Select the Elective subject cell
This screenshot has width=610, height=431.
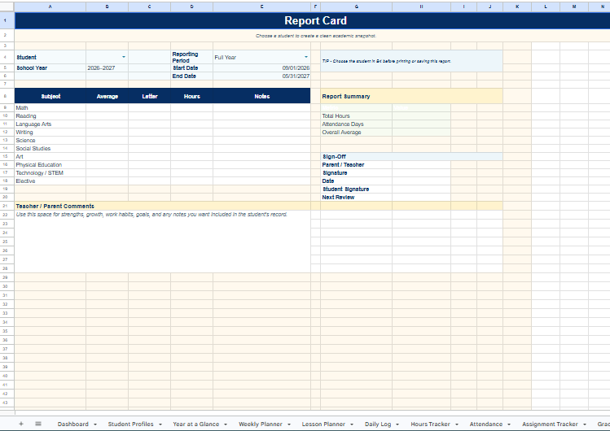50,181
